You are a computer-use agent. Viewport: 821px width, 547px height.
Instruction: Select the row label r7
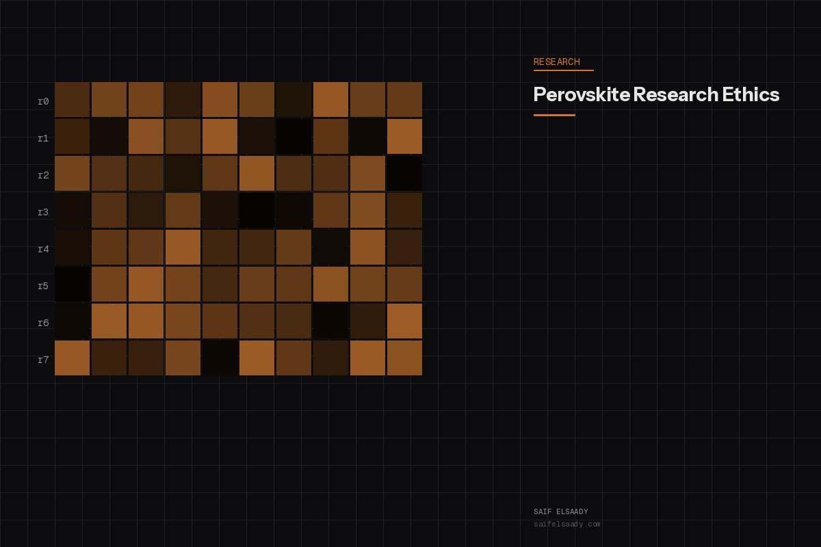pos(43,358)
